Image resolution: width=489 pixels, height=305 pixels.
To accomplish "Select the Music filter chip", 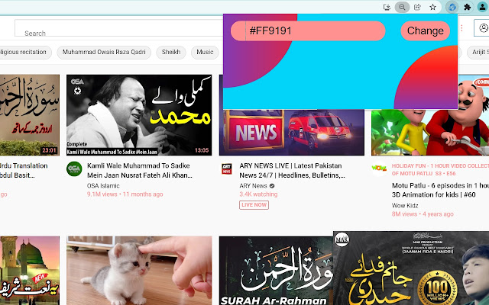I will click(205, 53).
